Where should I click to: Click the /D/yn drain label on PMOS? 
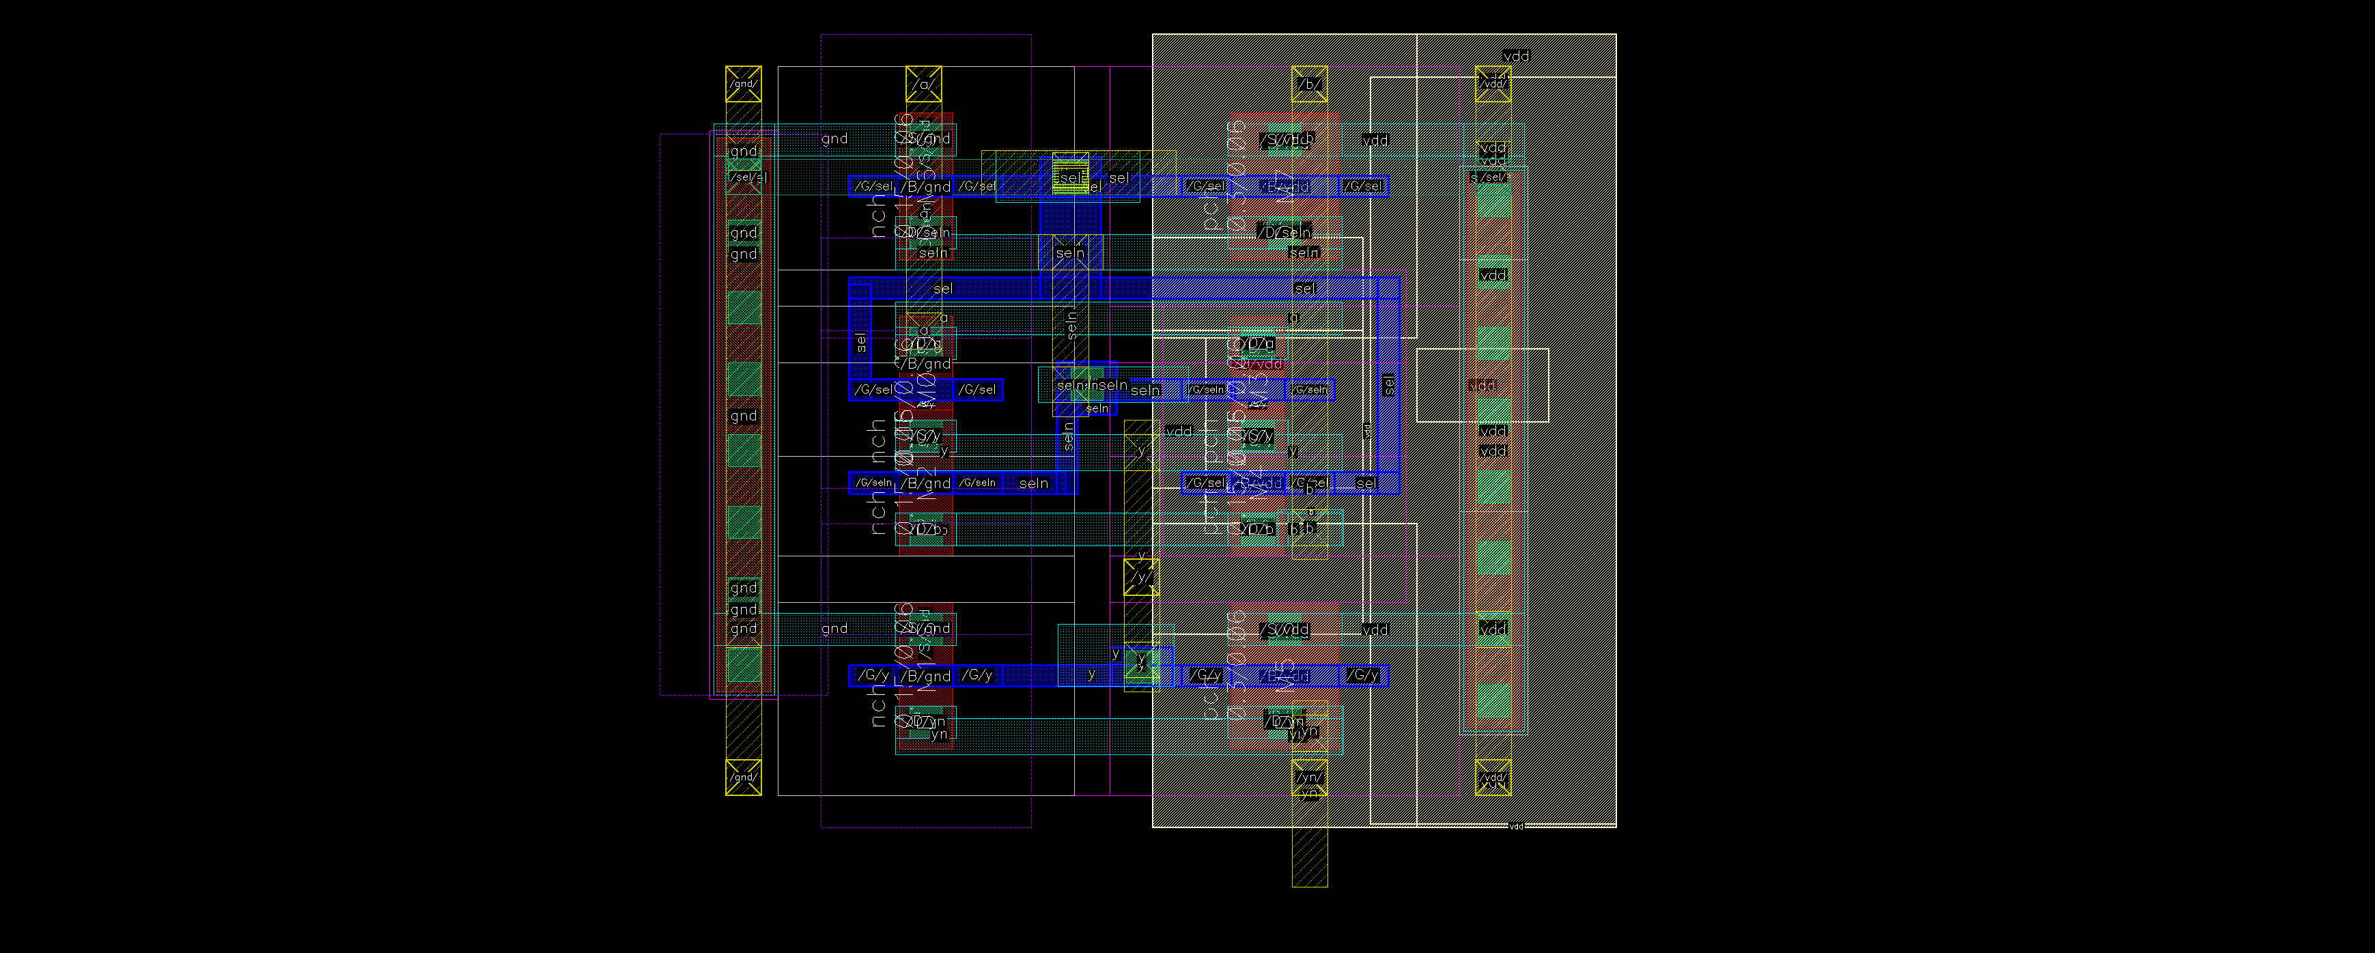(x=1283, y=722)
